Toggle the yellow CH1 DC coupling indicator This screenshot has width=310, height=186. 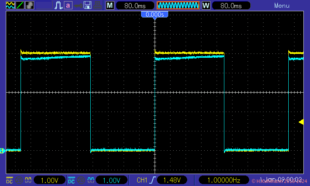pyautogui.click(x=9, y=180)
